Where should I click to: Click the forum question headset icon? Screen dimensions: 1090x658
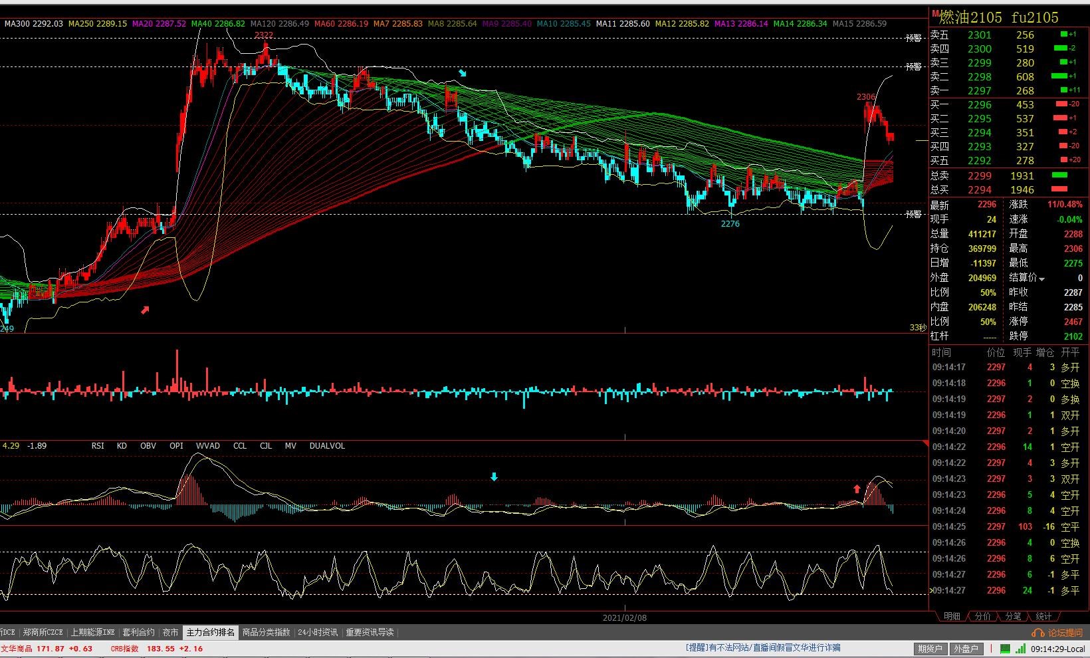click(x=1037, y=633)
